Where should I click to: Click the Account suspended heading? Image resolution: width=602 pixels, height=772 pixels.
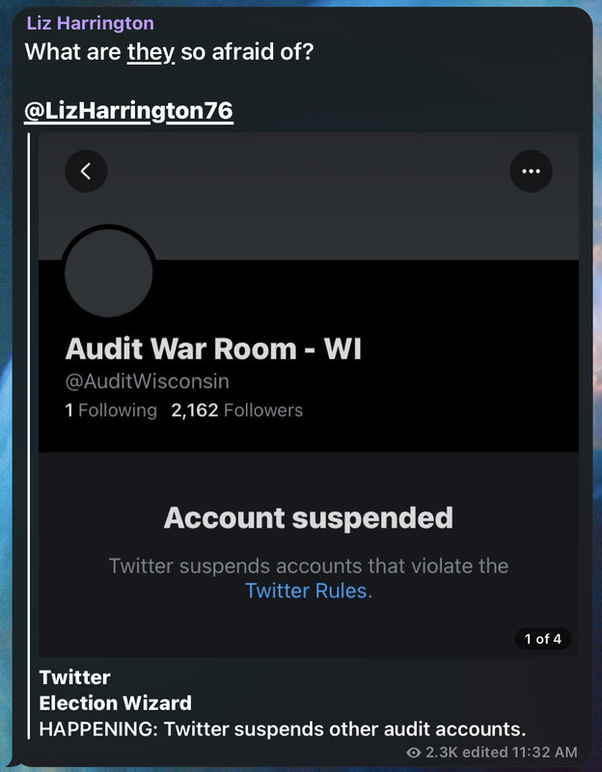309,518
